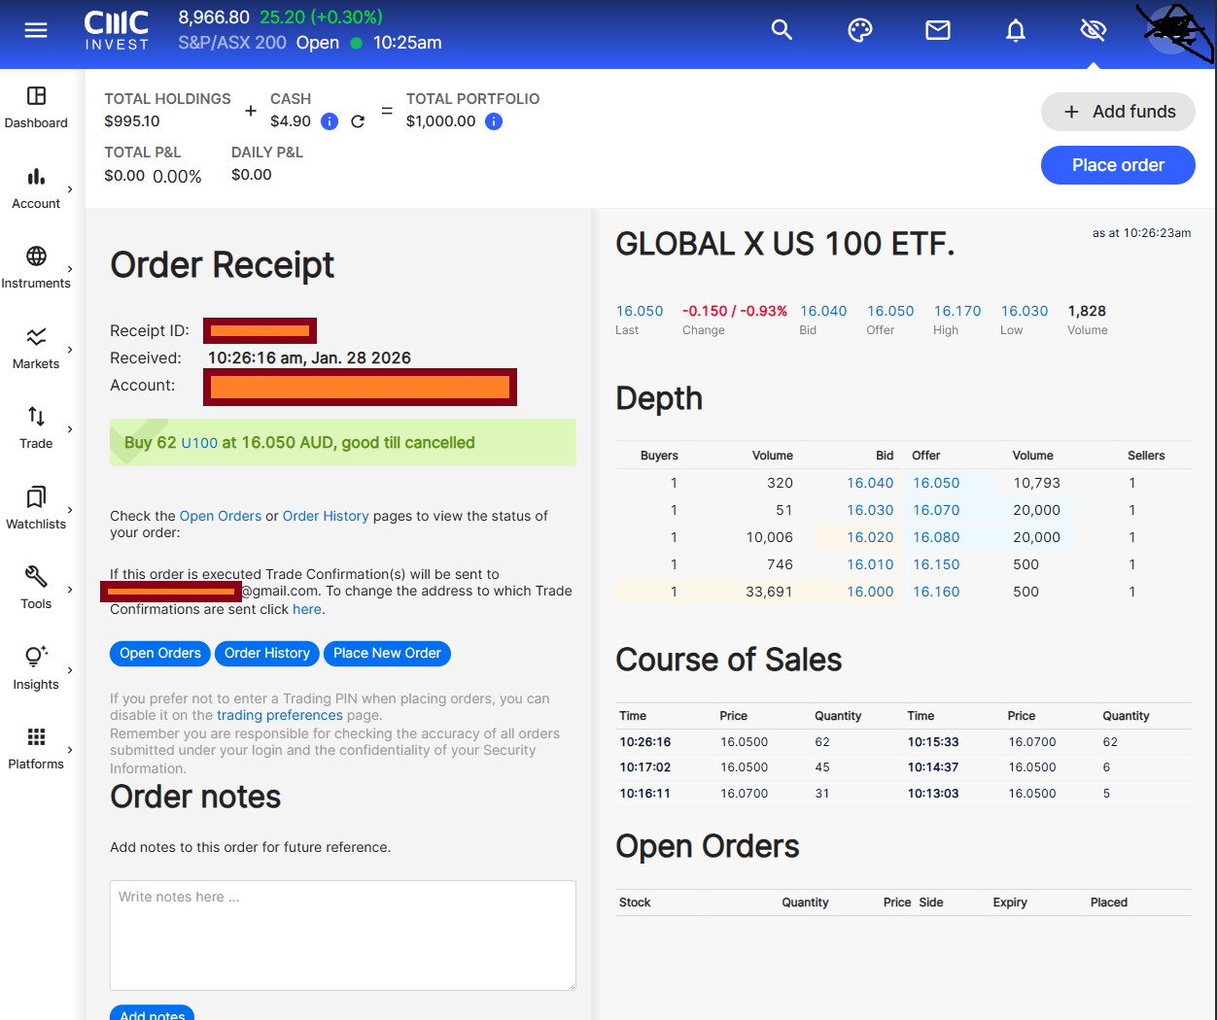
Task: Open the Watchlists sidebar item
Action: [x=36, y=509]
